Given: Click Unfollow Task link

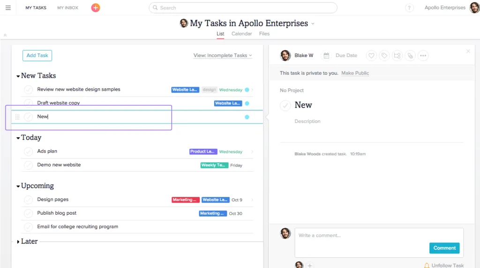Looking at the screenshot, I should coord(447,266).
